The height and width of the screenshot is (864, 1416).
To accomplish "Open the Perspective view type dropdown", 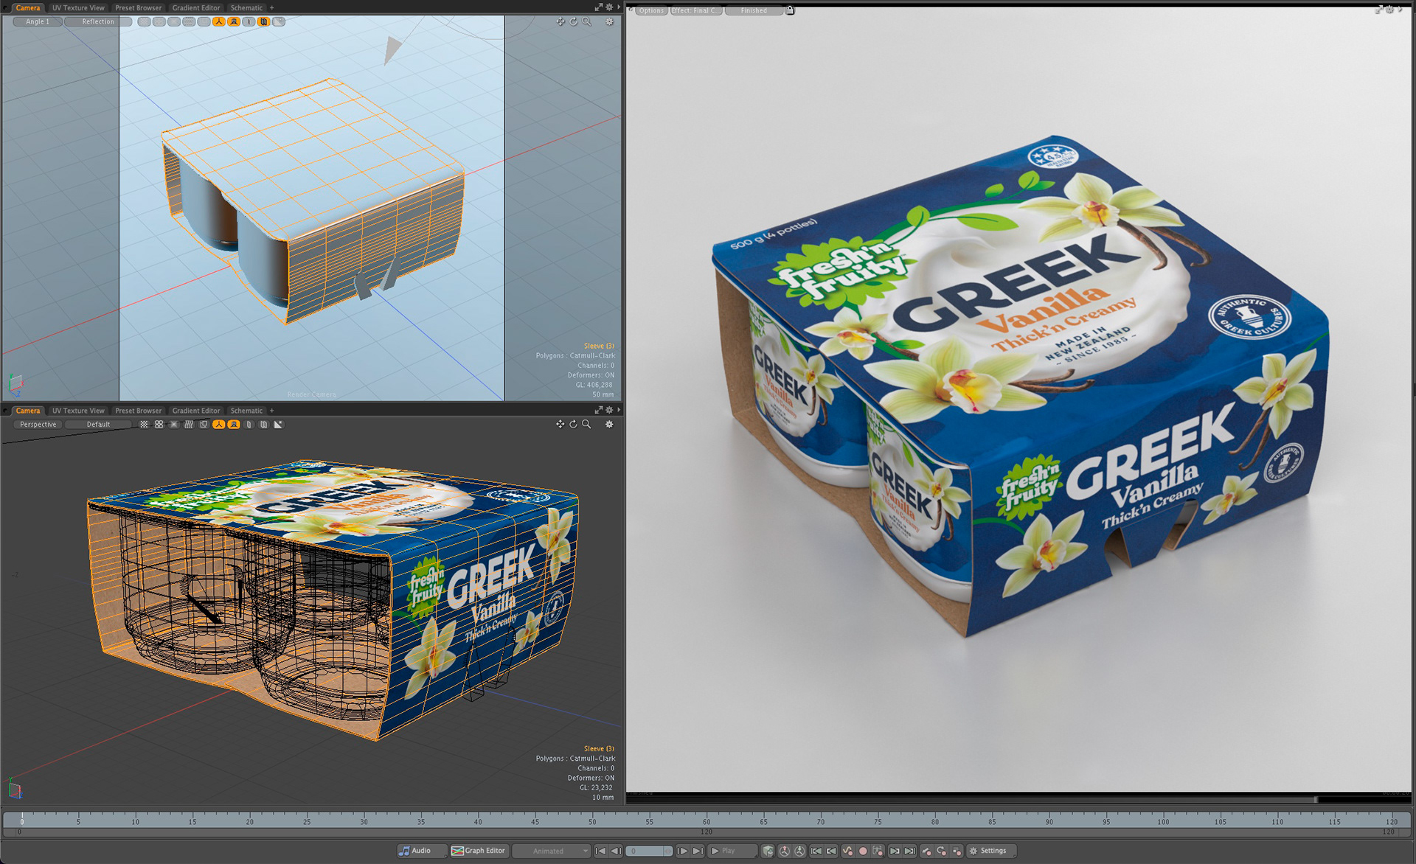I will pos(38,425).
